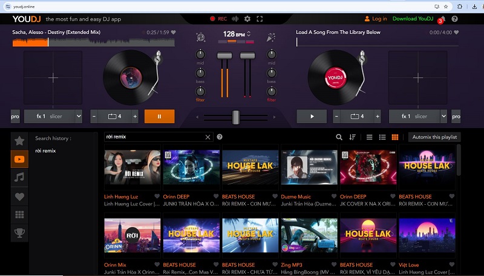The image size is (484, 276).
Task: Favorite the empty right deck track heart
Action: click(456, 32)
